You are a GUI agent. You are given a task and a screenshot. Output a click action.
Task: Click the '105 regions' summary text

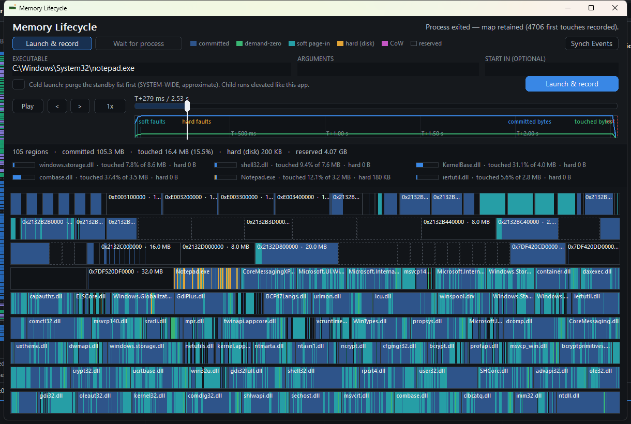click(31, 152)
